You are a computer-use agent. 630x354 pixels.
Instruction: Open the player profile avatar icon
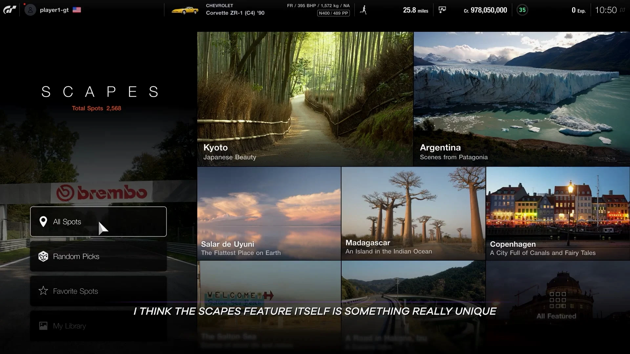click(30, 10)
